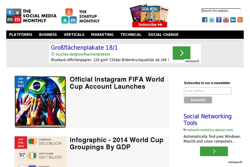Open the Marketing menu
This screenshot has width=250, height=167.
click(x=102, y=35)
